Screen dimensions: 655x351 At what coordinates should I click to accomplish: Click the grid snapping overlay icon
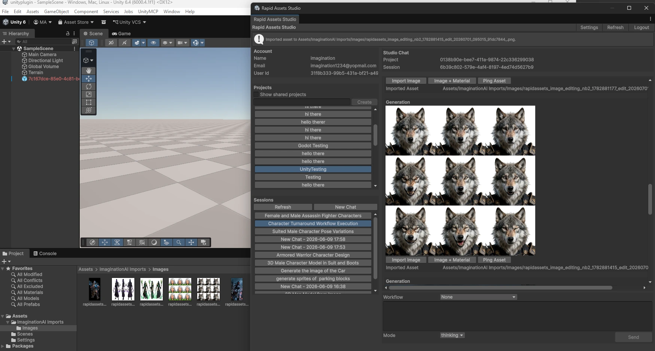click(142, 242)
